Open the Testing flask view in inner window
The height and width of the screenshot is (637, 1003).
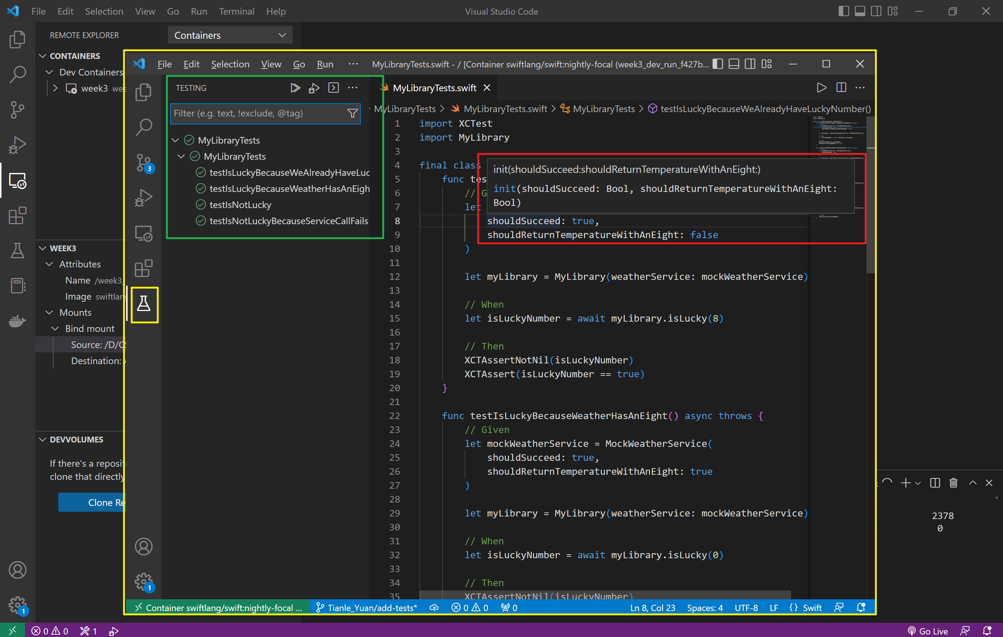tap(144, 304)
